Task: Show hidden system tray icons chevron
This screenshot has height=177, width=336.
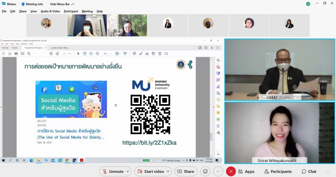Action: pos(183,160)
